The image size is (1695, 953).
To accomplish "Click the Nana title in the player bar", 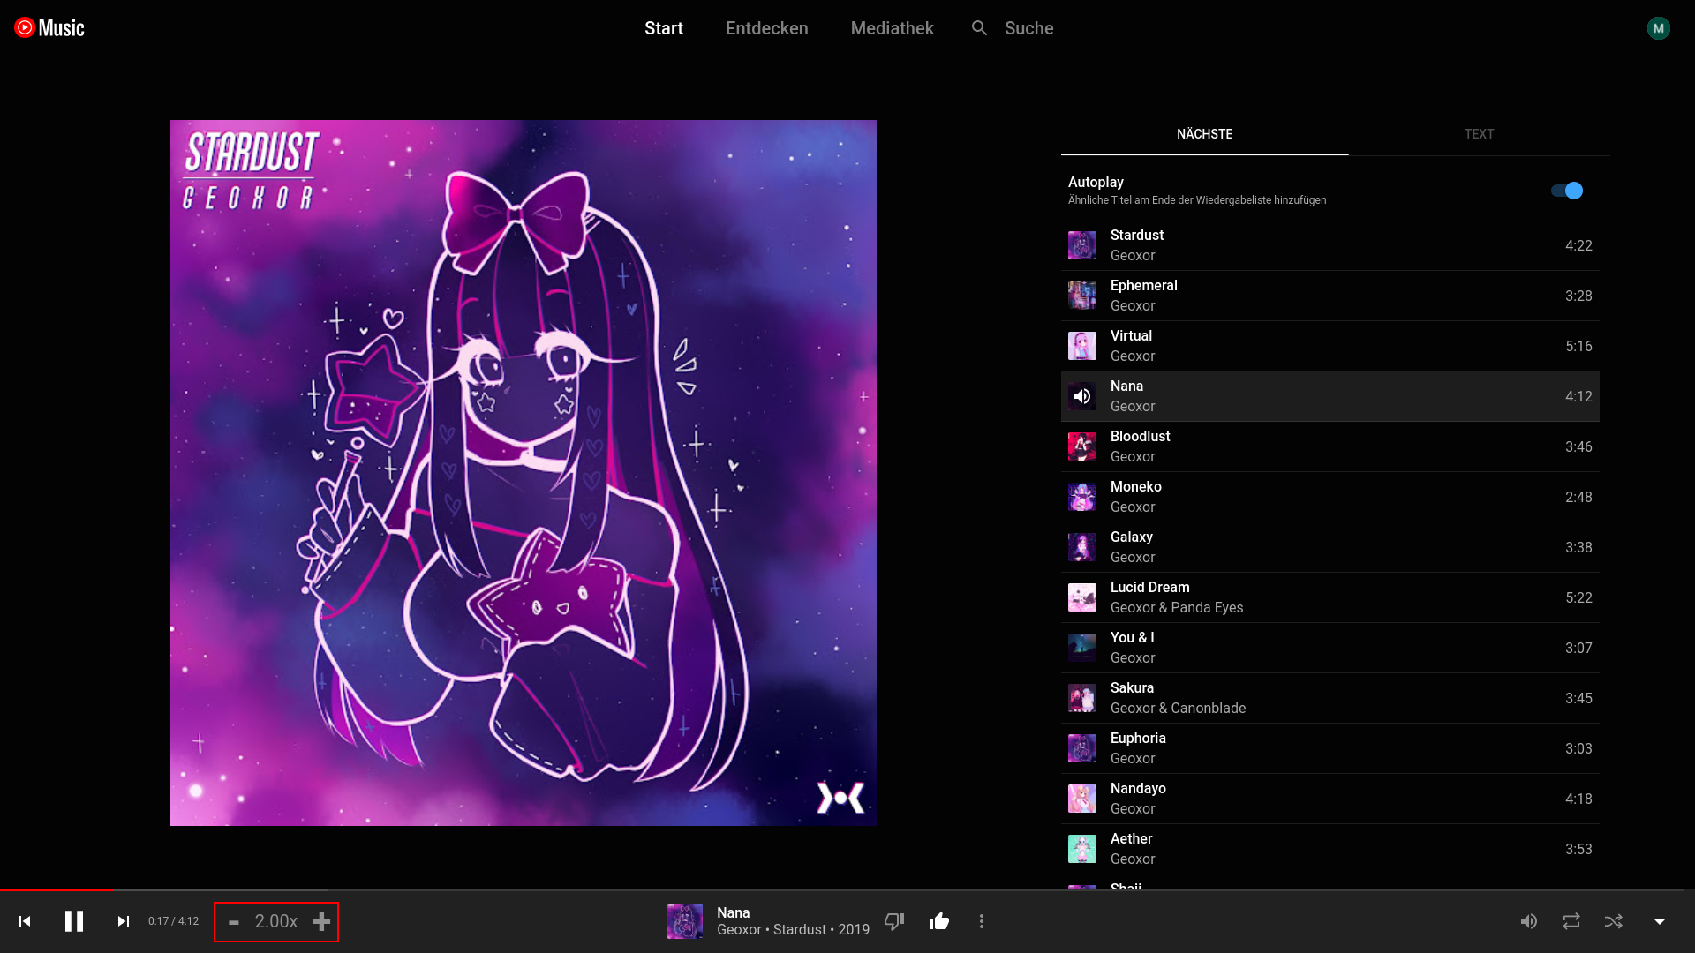I will click(733, 913).
